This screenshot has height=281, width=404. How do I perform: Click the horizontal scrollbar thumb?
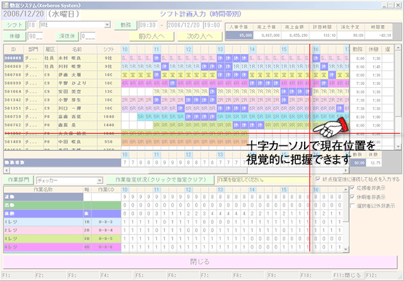(198, 171)
